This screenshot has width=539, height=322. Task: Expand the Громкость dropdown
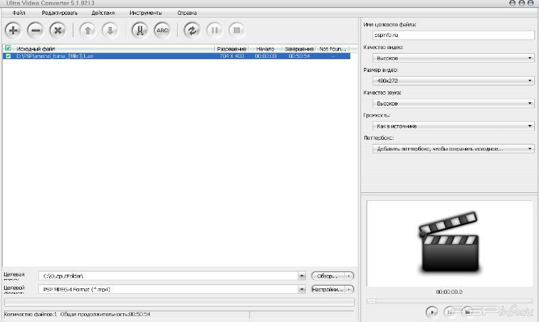[453, 126]
